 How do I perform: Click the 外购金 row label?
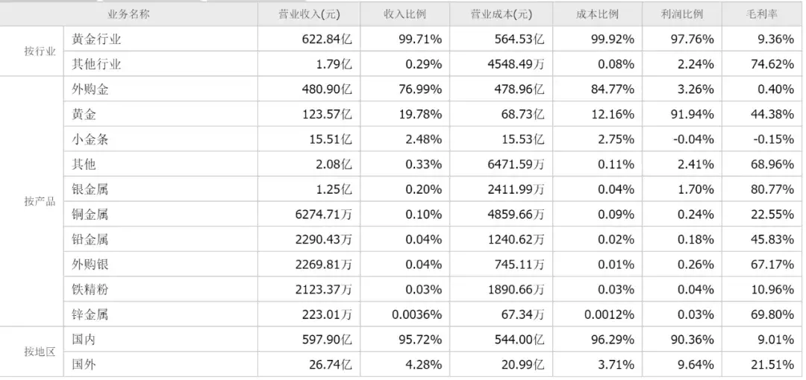90,89
